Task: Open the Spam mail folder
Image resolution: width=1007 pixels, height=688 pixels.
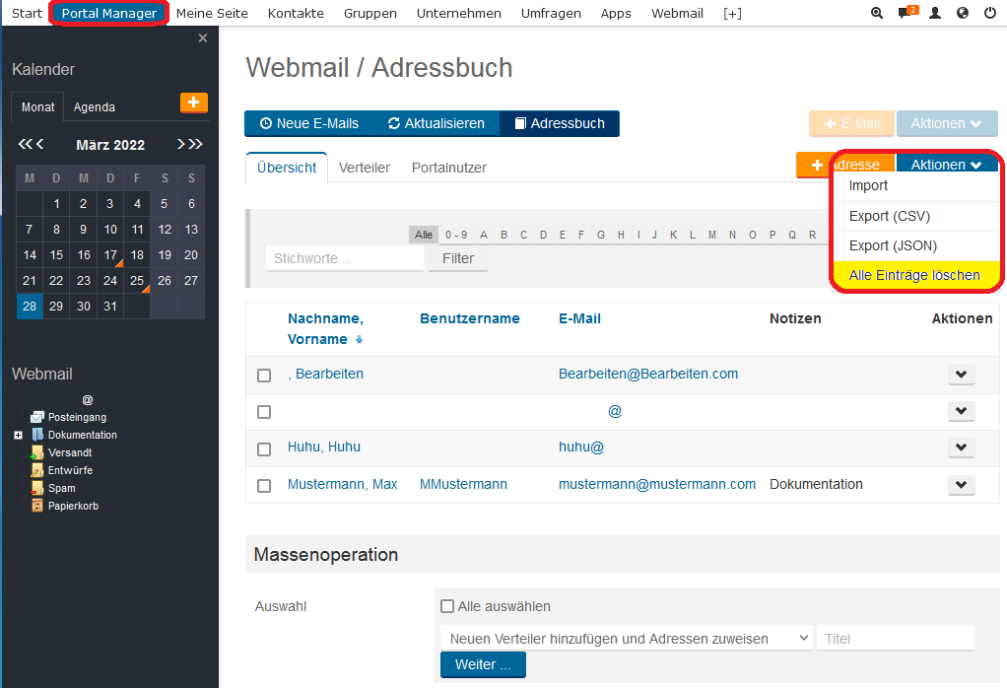Action: (x=62, y=488)
